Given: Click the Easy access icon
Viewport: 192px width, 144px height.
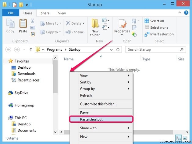Looking at the screenshot, I should point(105,27).
